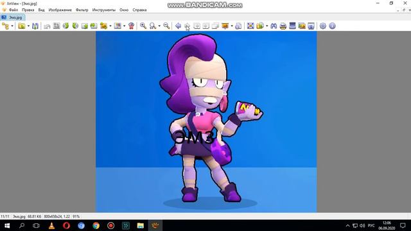Click the zoom in magnifier icon
Screen dimensions: 411x231
[x=143, y=26]
